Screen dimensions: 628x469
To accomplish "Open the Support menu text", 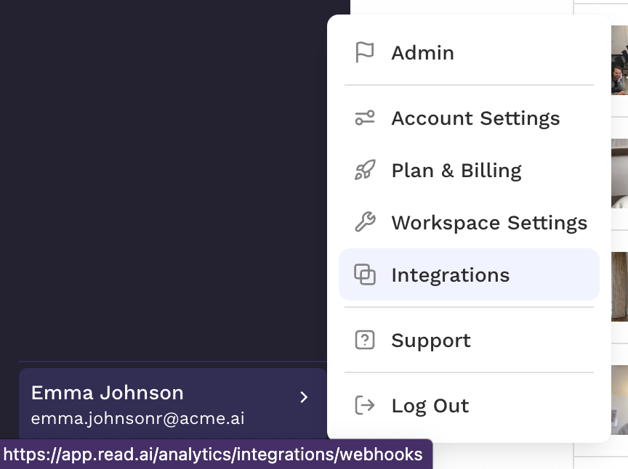I will [x=431, y=341].
